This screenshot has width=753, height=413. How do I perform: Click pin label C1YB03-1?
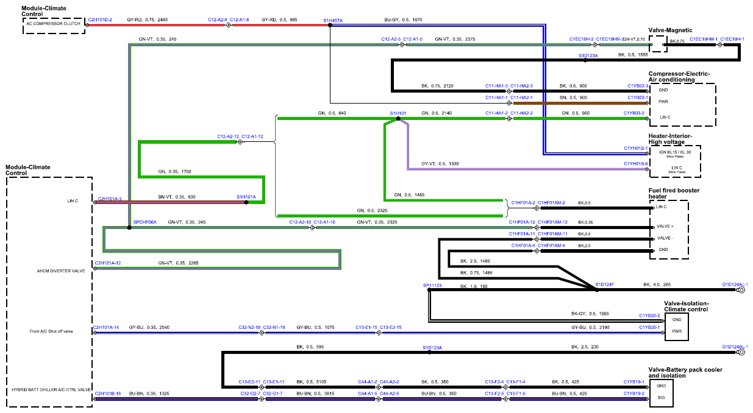(638, 97)
